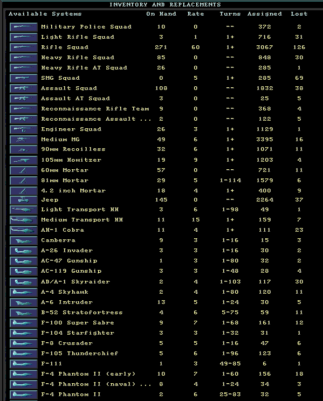Click Medium MG assigned value 3395
The width and height of the screenshot is (323, 401).
[265, 140]
